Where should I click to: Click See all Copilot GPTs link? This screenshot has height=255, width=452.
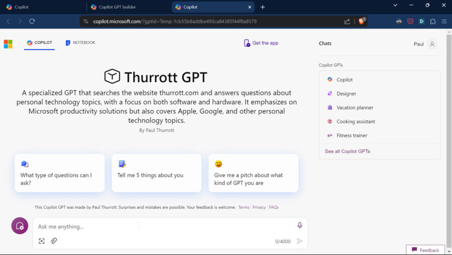pyautogui.click(x=347, y=151)
